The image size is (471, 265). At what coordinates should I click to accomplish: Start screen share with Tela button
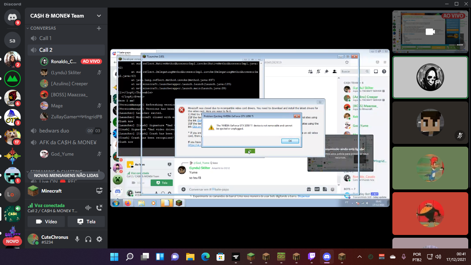pyautogui.click(x=86, y=222)
